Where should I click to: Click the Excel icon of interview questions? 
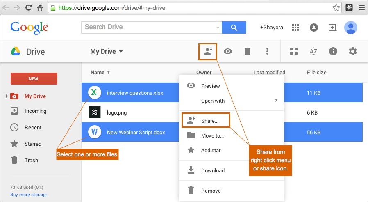(95, 92)
